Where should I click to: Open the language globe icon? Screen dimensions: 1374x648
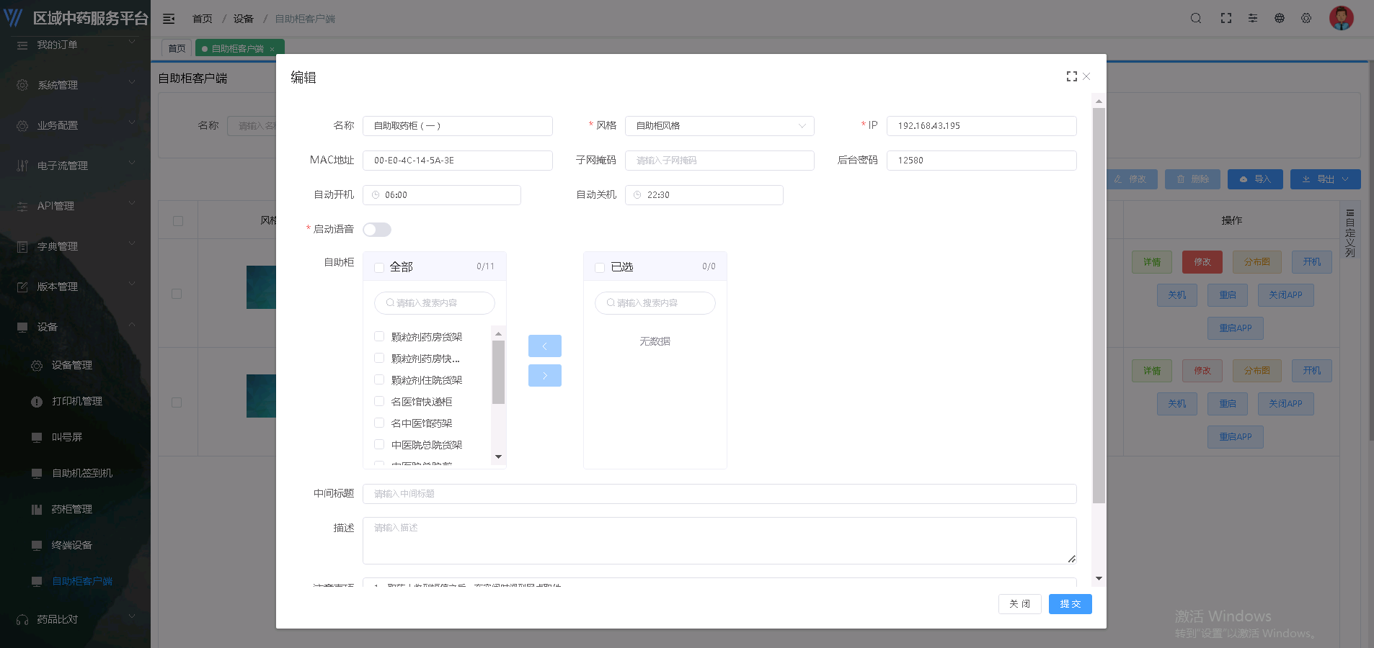pyautogui.click(x=1280, y=18)
